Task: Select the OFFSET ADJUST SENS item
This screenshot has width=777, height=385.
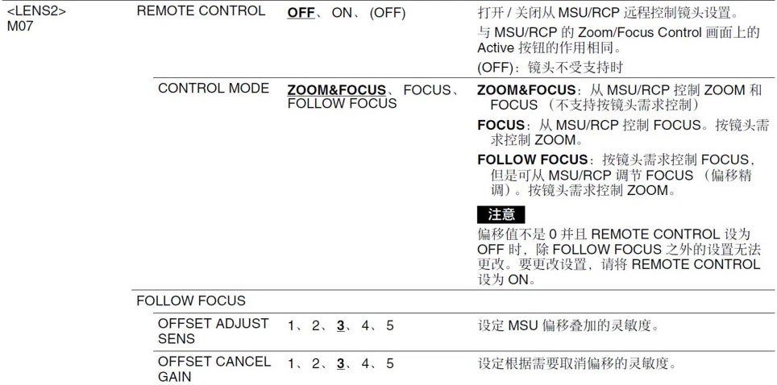Action: (x=213, y=331)
